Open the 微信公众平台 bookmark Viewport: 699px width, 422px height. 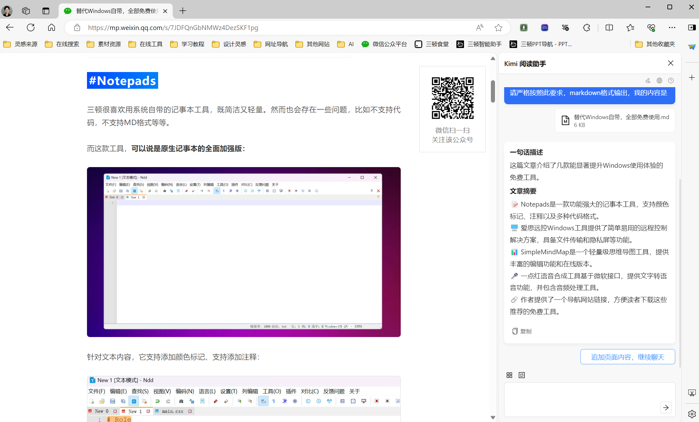tap(384, 44)
